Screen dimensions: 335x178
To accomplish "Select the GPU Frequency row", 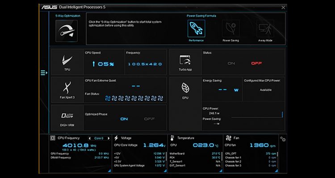I will pyautogui.click(x=80, y=154).
